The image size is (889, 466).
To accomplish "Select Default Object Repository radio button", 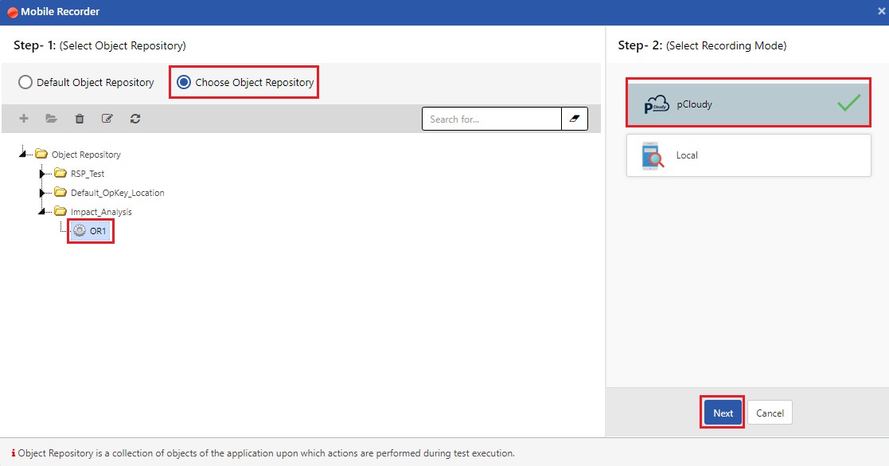I will [x=25, y=82].
